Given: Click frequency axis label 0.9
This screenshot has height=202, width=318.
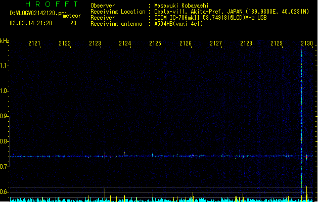Looking at the screenshot, I should (x=4, y=116).
